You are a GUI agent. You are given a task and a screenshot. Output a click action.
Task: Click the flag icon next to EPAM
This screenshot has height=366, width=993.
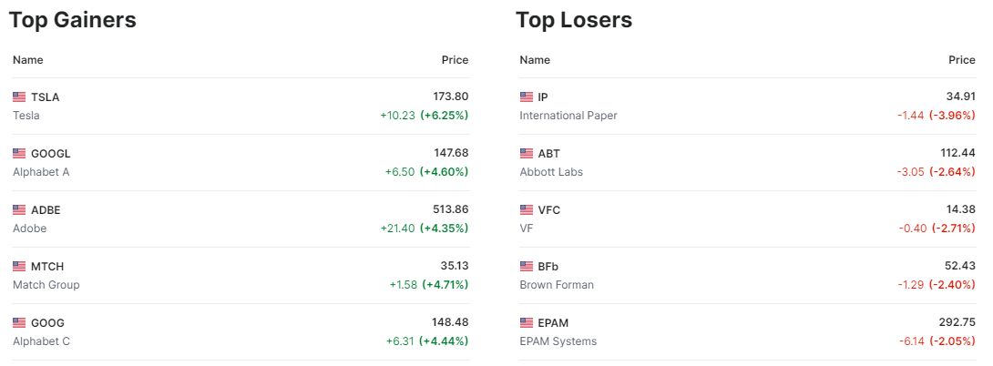[x=526, y=323]
